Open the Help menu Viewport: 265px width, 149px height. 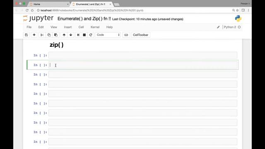coord(109,27)
